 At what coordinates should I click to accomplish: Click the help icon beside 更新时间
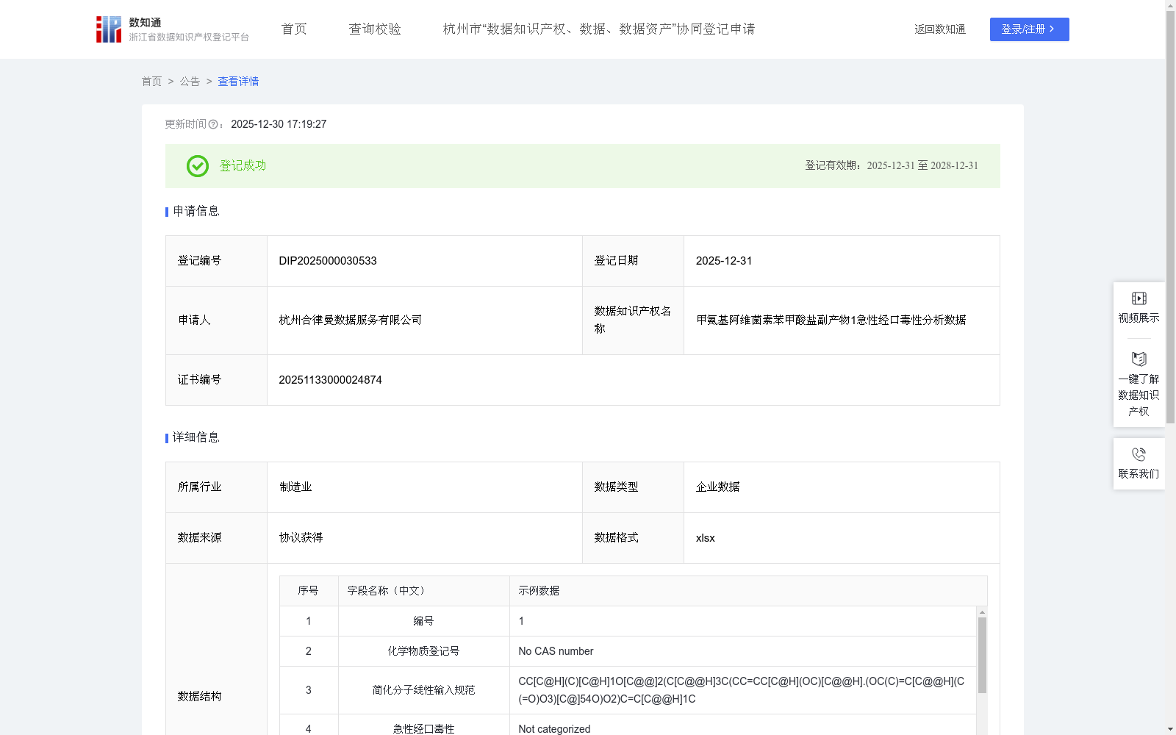(213, 125)
